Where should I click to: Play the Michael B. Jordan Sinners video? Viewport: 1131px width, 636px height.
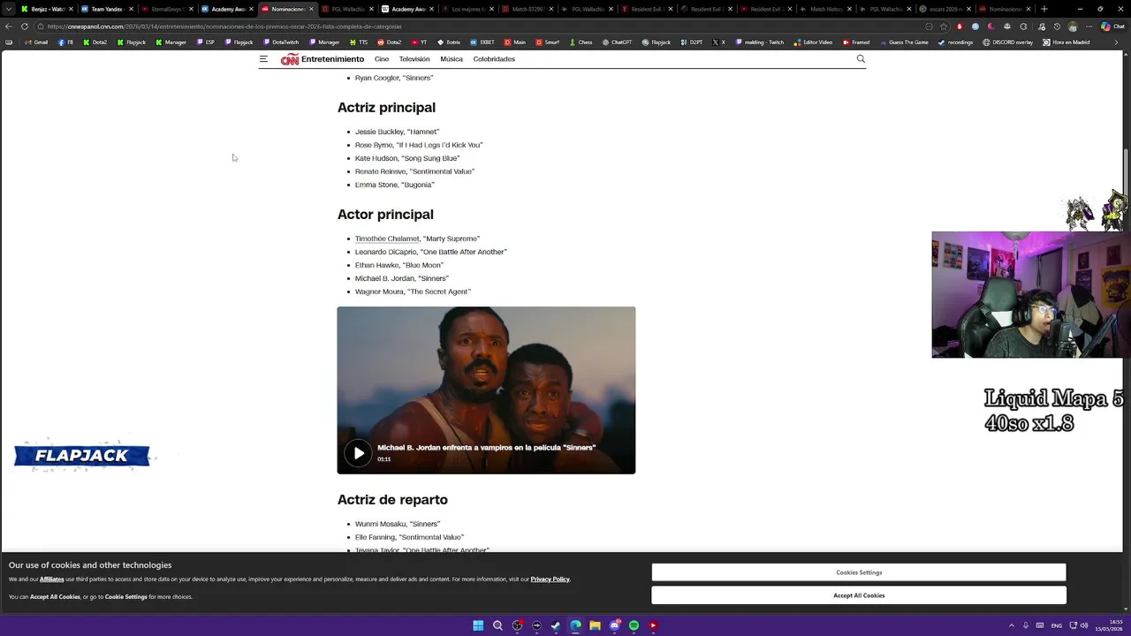(358, 453)
